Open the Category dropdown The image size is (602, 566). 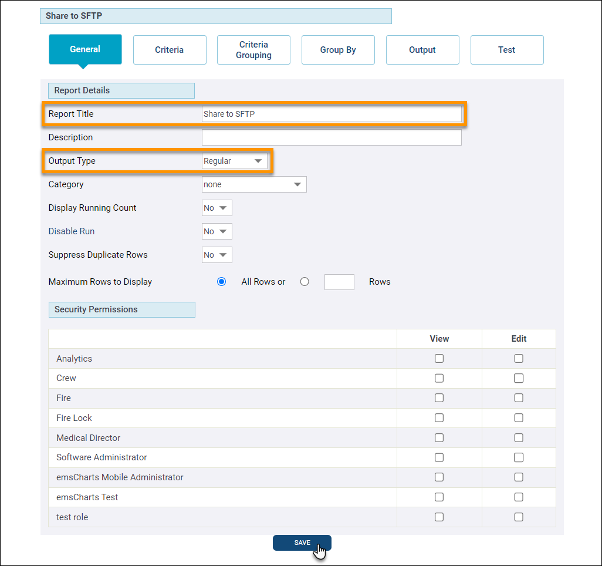(x=254, y=184)
